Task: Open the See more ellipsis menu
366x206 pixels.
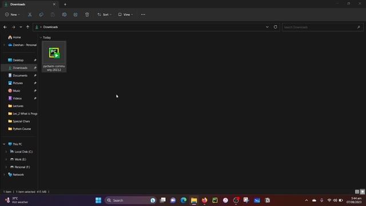Action: tap(143, 14)
